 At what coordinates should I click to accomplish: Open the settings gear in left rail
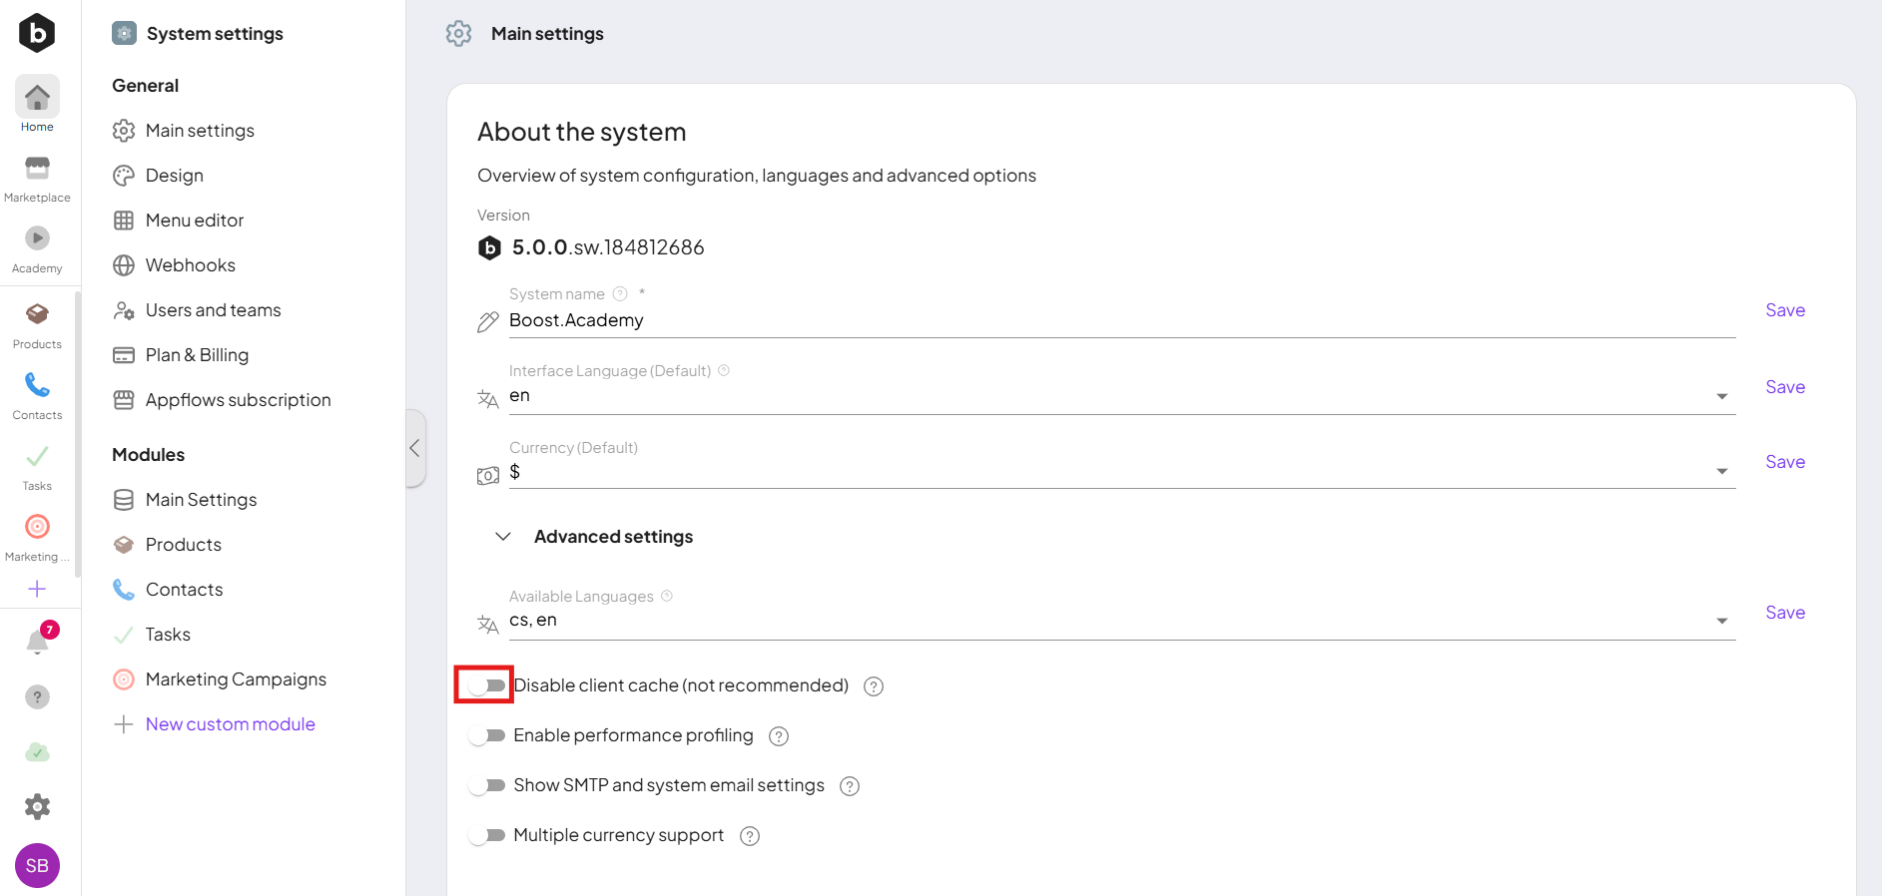point(37,806)
